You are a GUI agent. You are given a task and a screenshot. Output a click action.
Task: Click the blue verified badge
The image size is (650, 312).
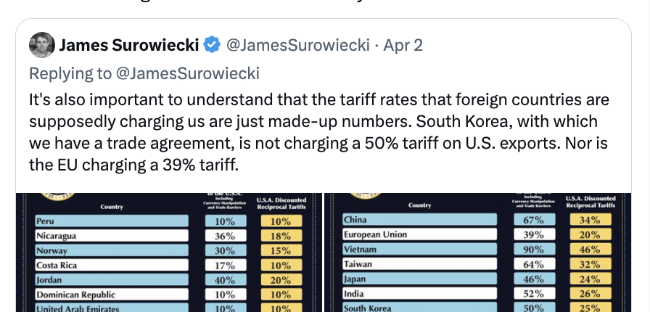212,46
